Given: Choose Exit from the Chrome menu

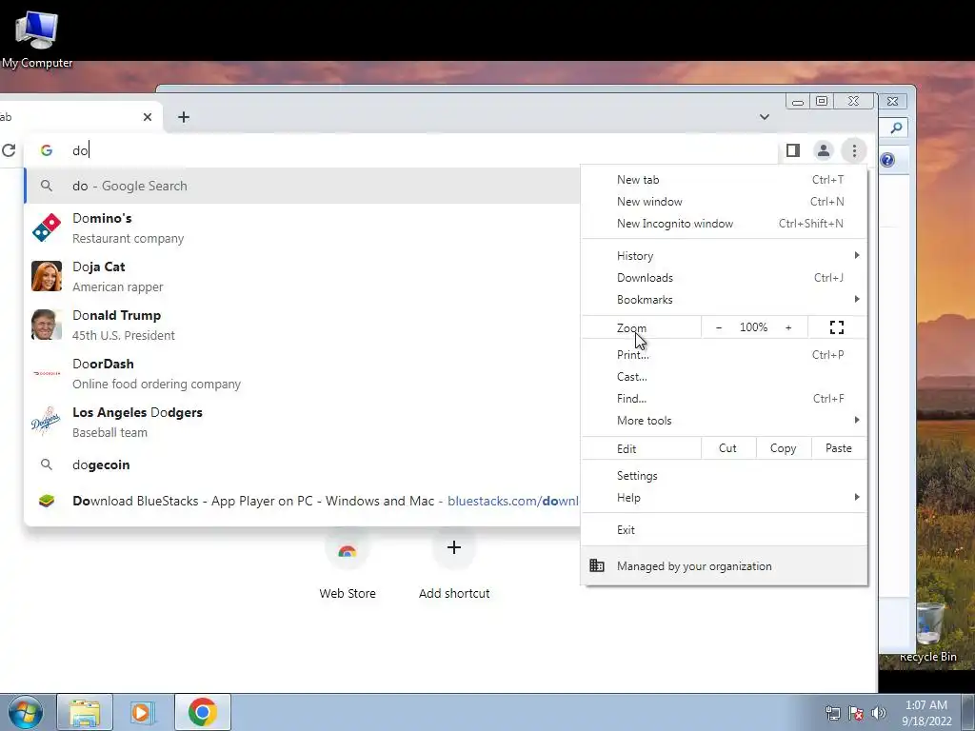Looking at the screenshot, I should tap(724, 529).
